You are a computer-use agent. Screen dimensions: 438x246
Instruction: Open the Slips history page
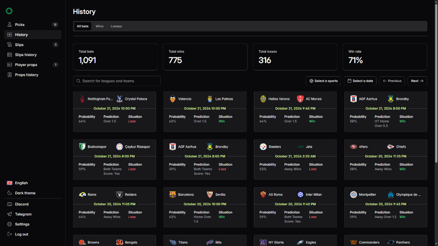(33, 55)
